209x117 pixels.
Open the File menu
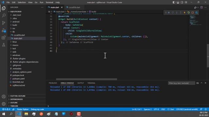[8, 2]
